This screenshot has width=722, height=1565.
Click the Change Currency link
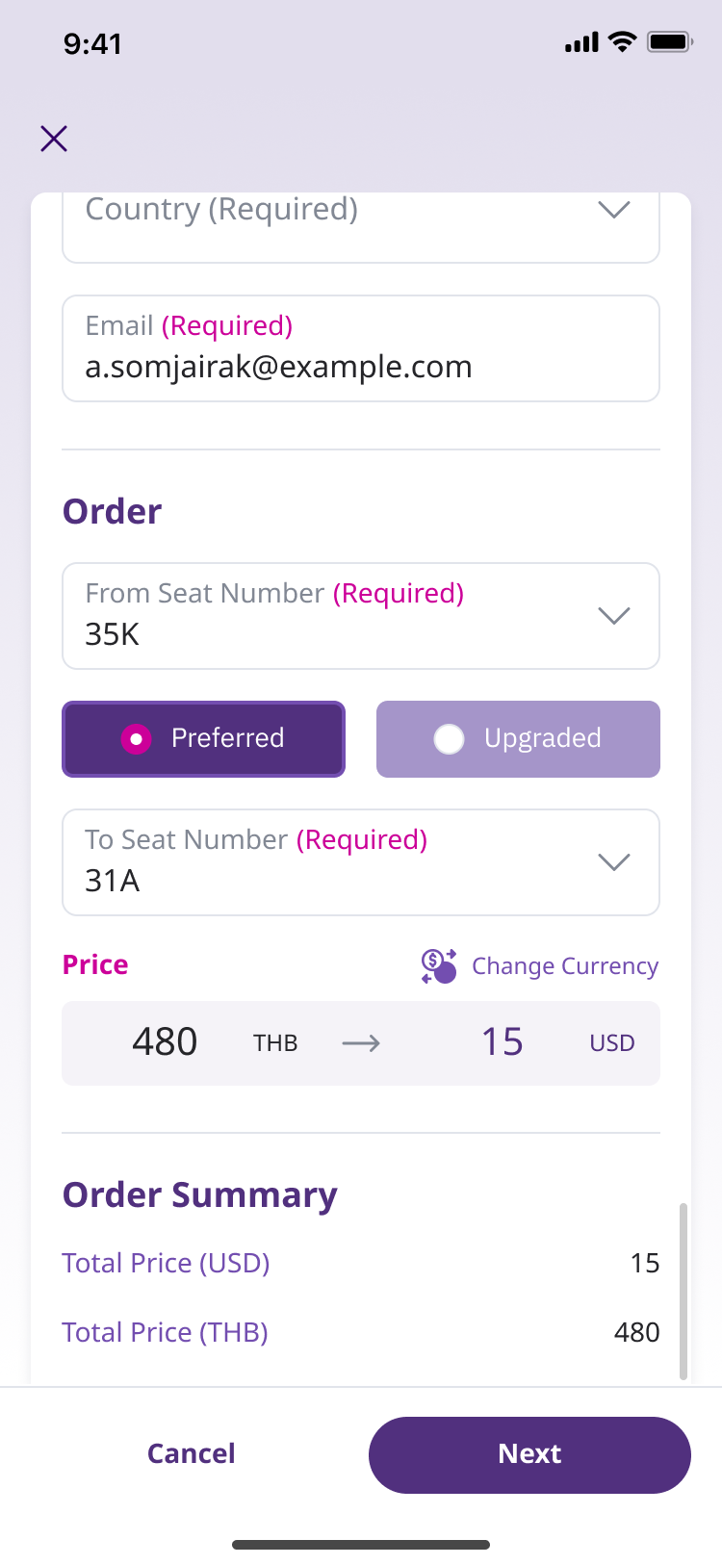coord(564,966)
